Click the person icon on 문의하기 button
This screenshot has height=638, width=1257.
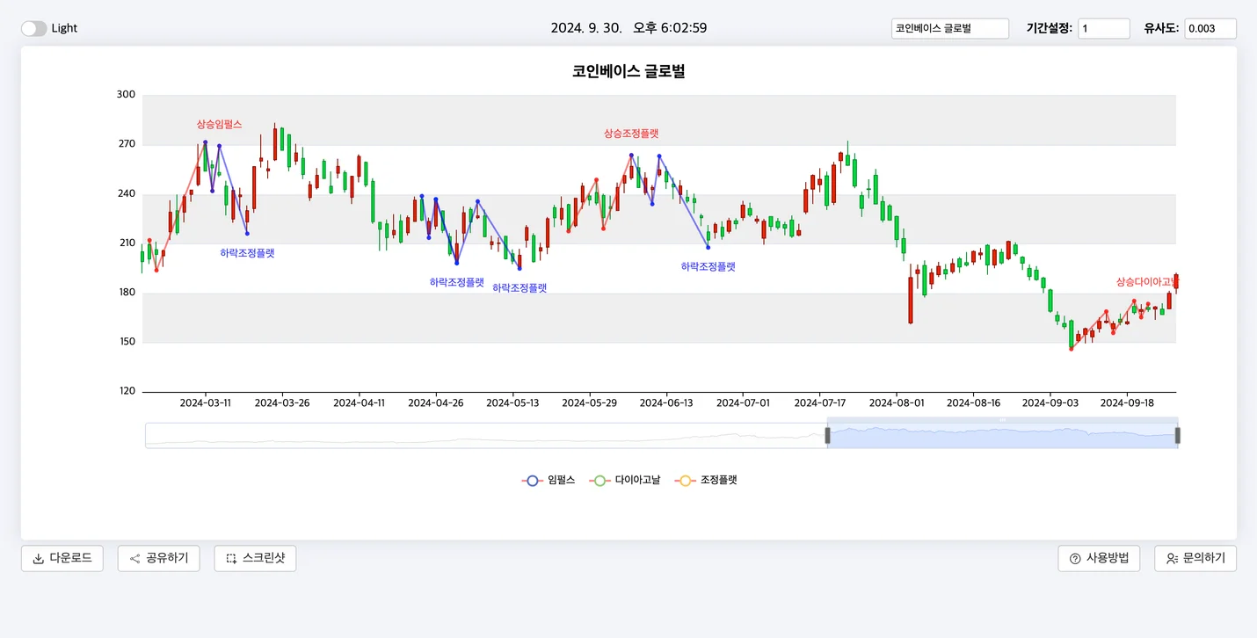click(1172, 559)
